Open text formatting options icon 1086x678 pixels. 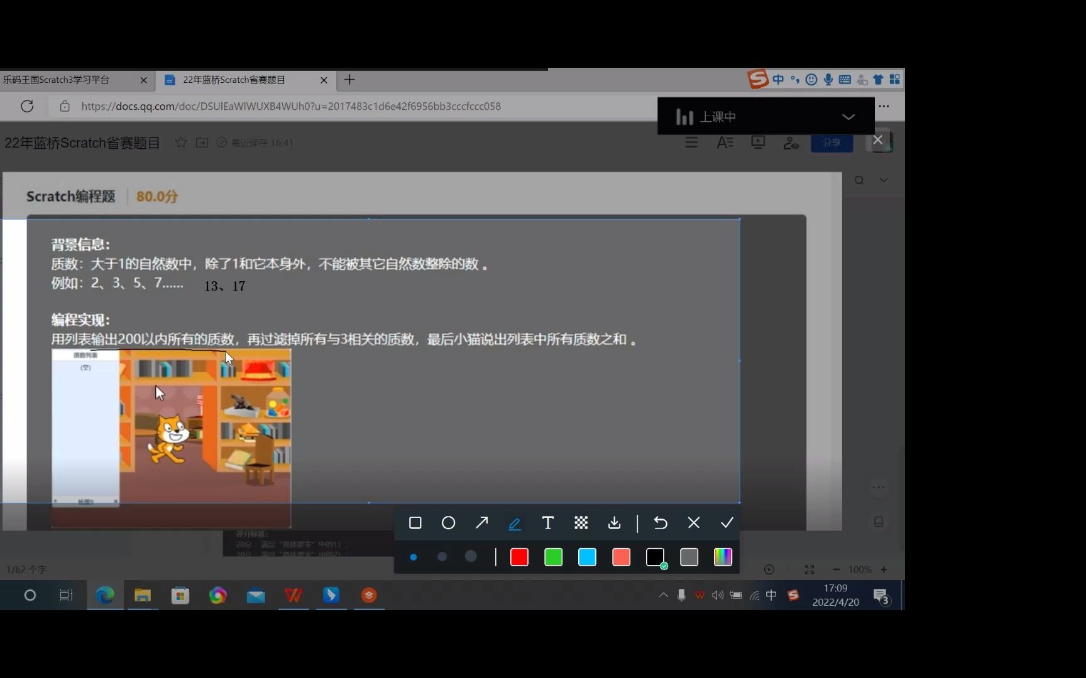click(x=725, y=143)
